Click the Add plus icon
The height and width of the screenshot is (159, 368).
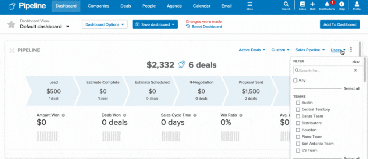(x=313, y=5)
